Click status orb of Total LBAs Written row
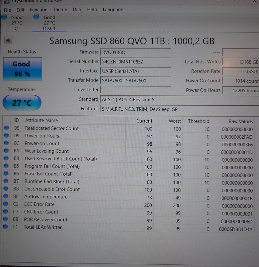 (x=5, y=226)
